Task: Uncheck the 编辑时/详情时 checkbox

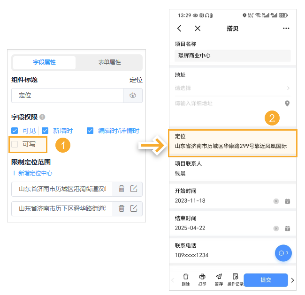Action: click(90, 131)
